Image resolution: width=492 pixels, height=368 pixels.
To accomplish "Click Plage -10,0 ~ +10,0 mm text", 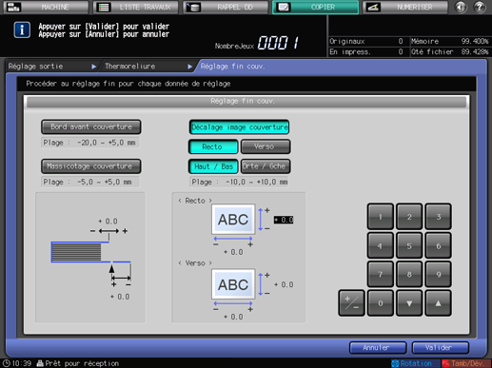I will click(239, 182).
